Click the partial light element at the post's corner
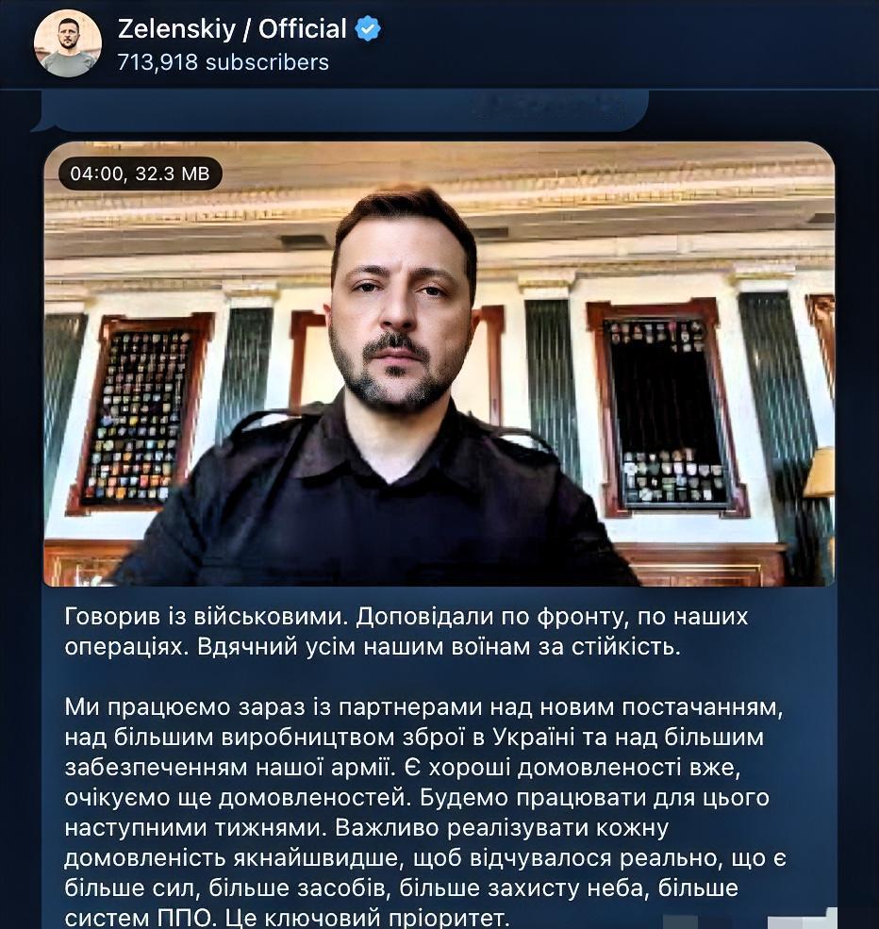This screenshot has height=929, width=879. click(x=803, y=919)
